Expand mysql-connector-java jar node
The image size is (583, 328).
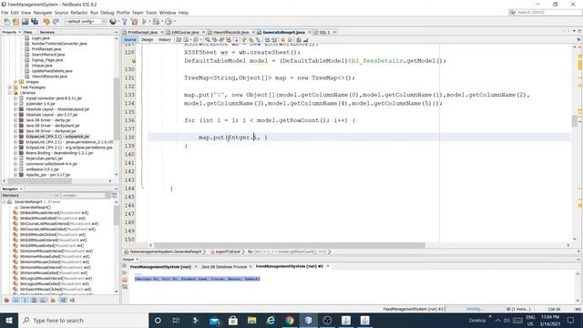(x=15, y=98)
